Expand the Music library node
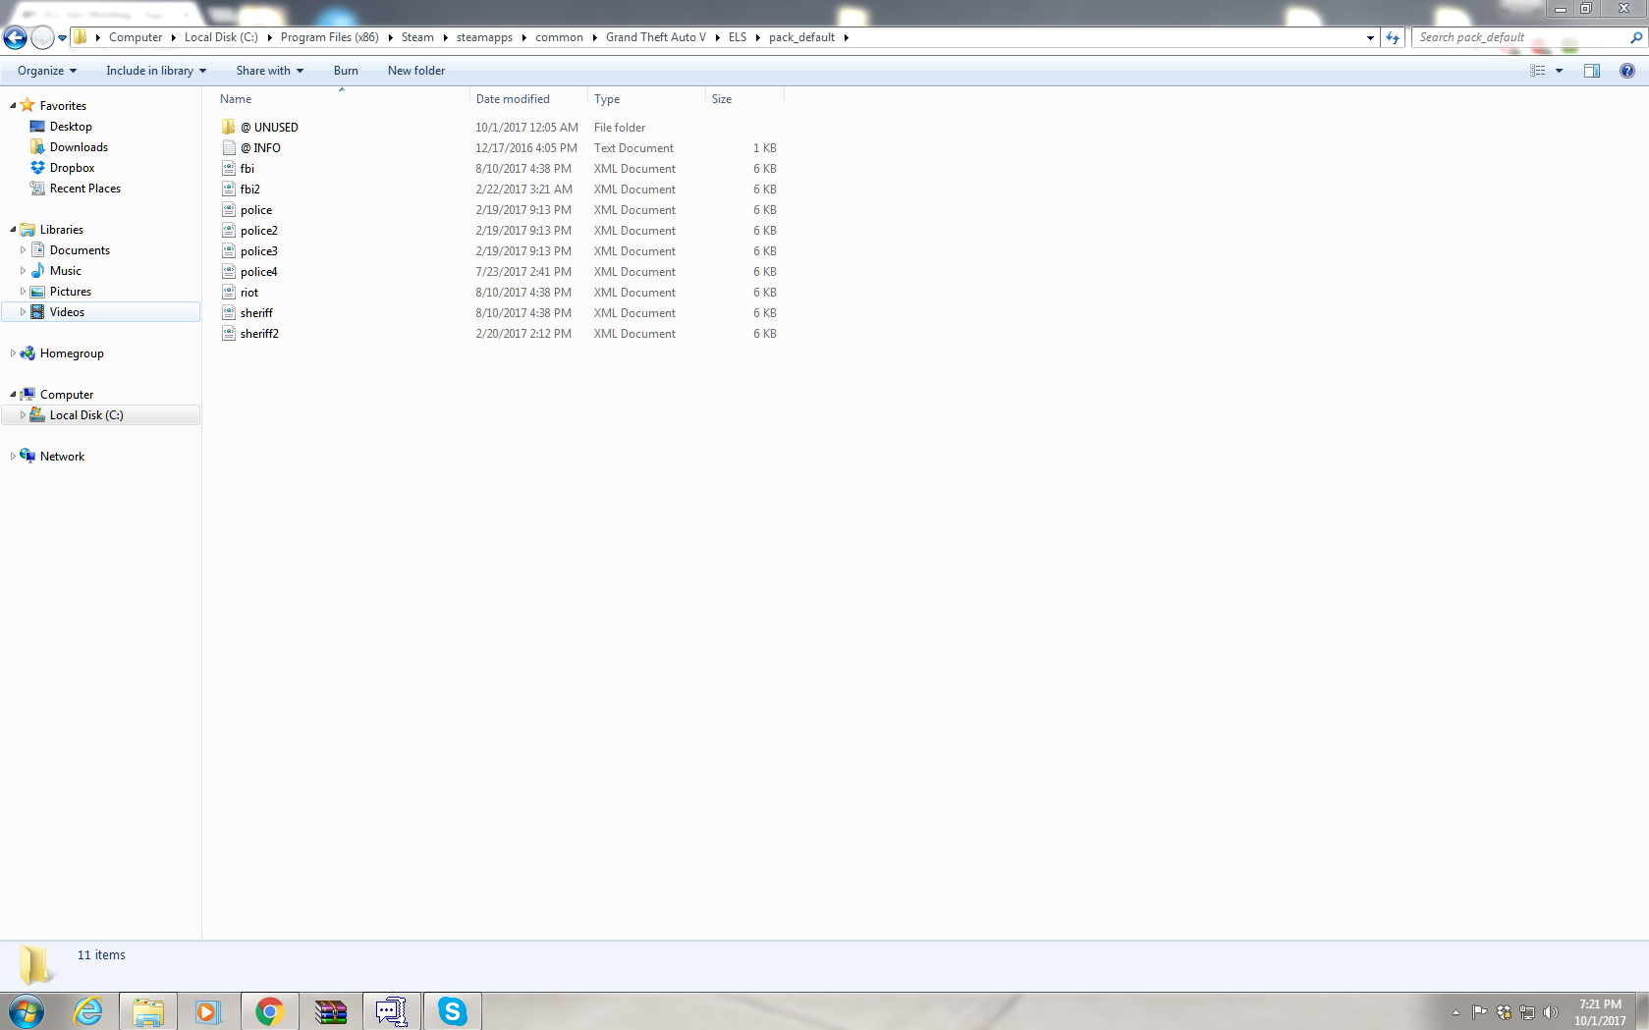The width and height of the screenshot is (1649, 1030). (23, 271)
